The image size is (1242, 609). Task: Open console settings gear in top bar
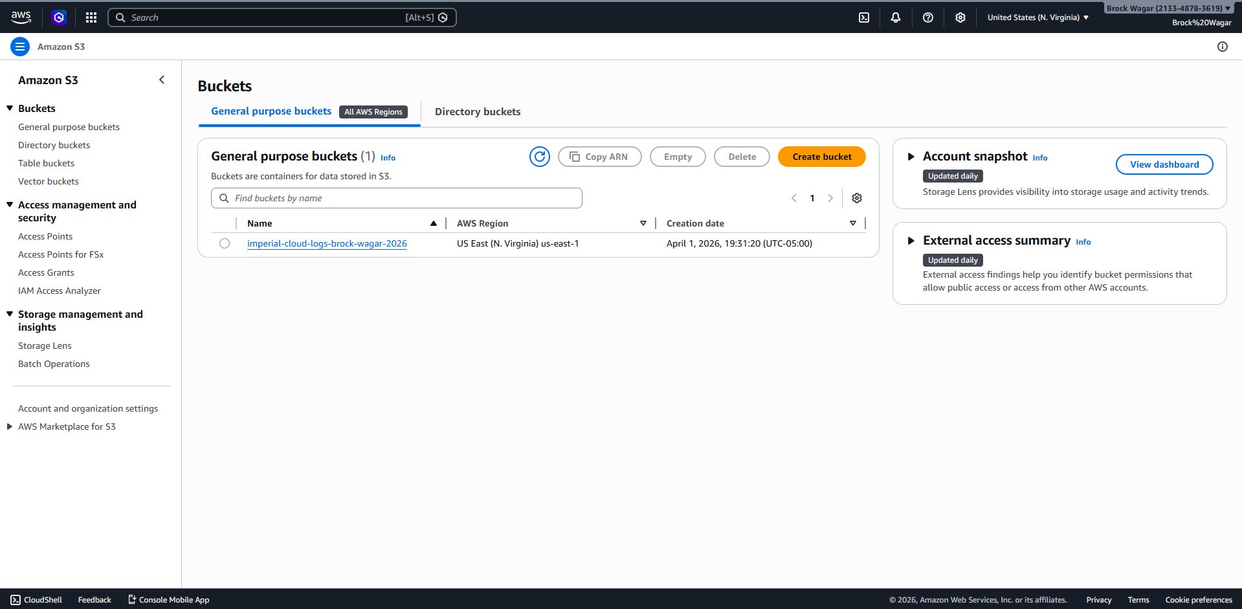(960, 17)
